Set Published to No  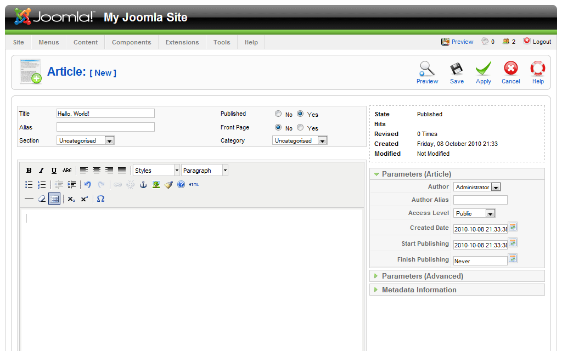tap(278, 114)
